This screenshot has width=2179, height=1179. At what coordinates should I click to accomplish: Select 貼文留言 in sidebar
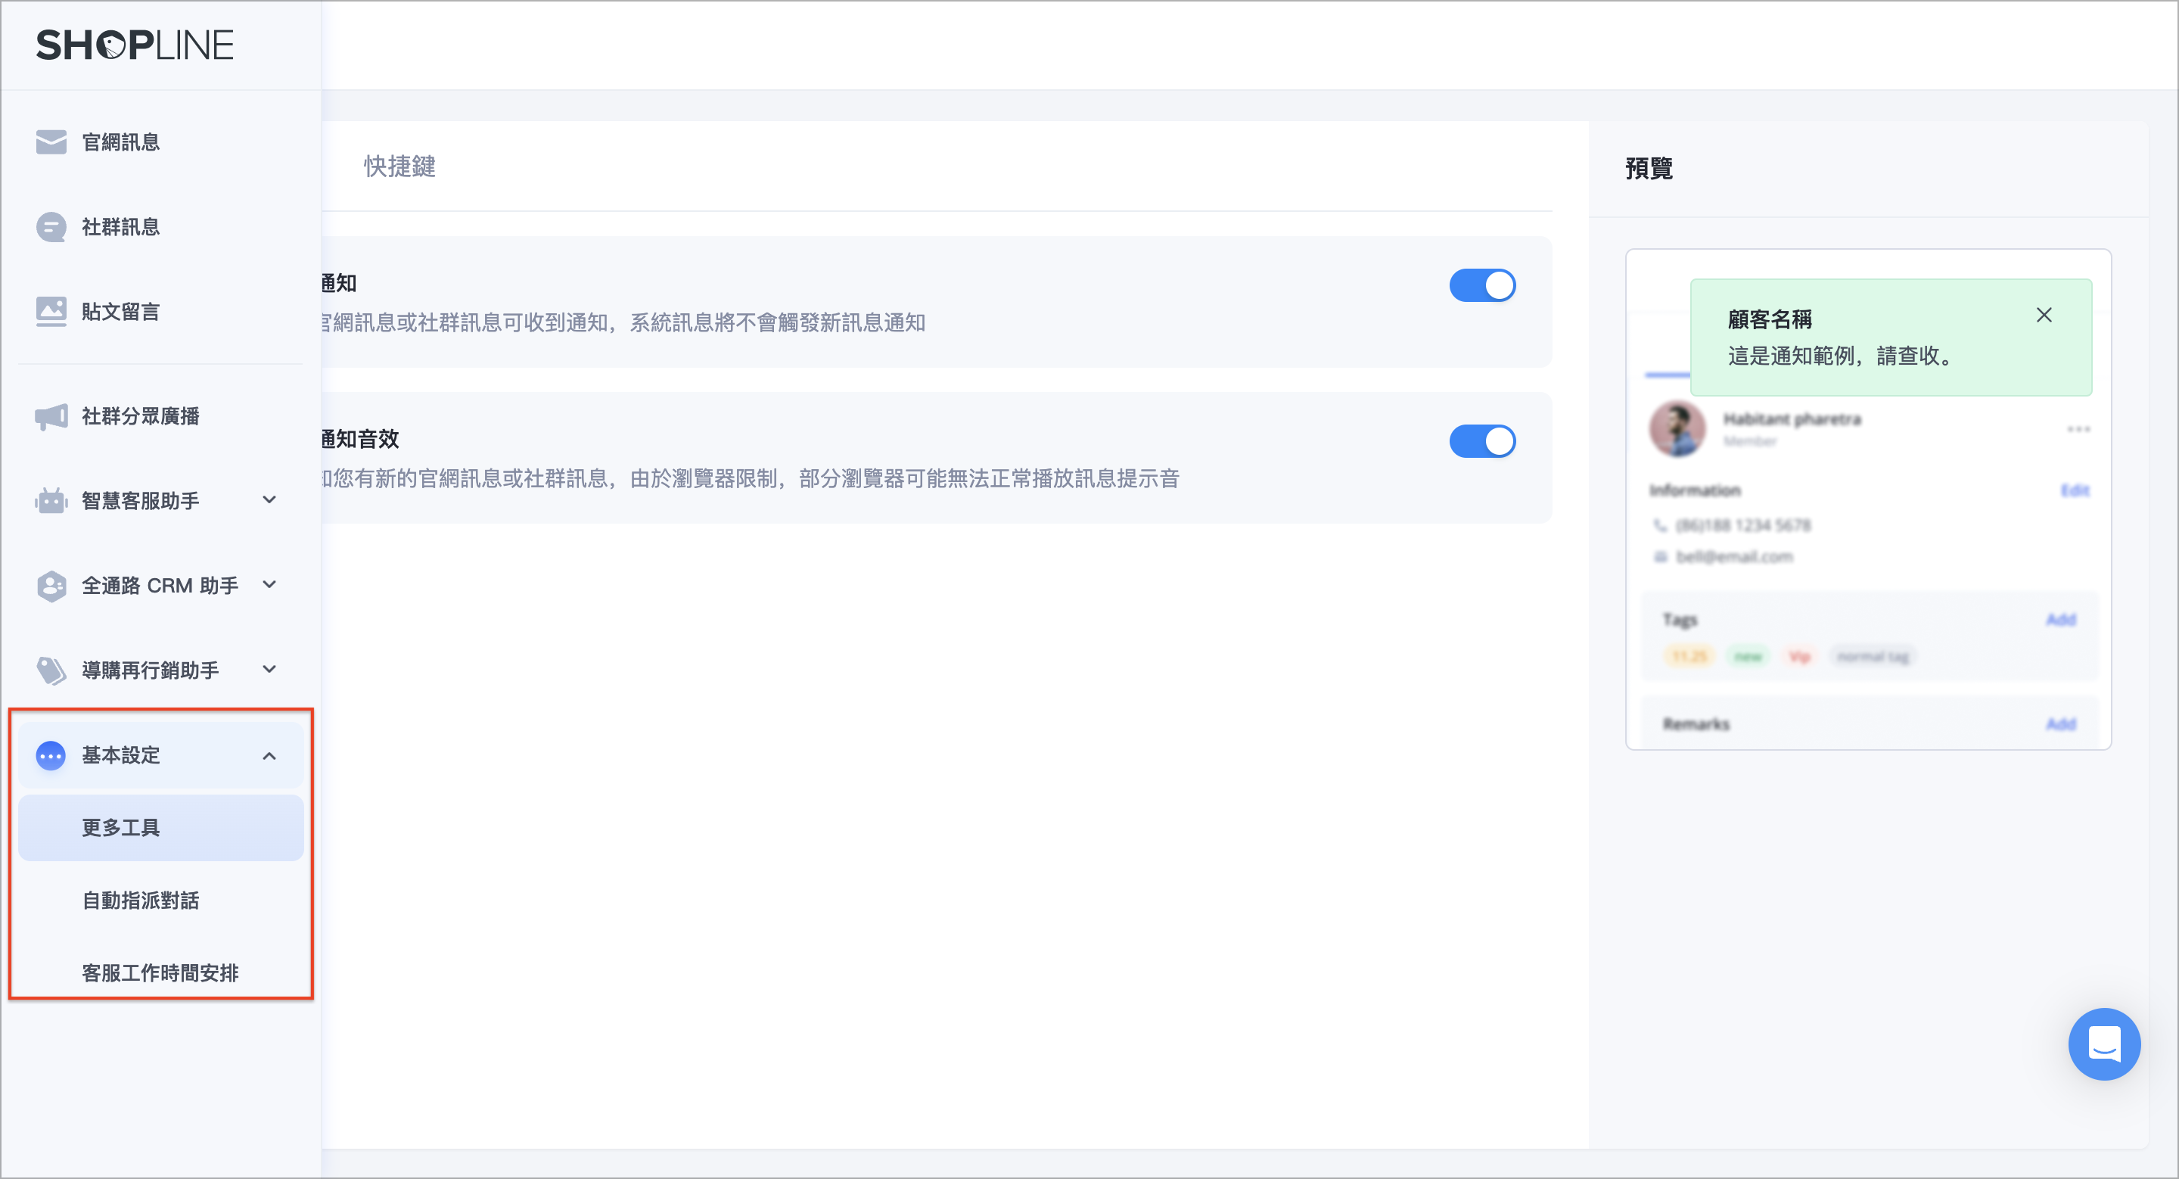pos(160,311)
